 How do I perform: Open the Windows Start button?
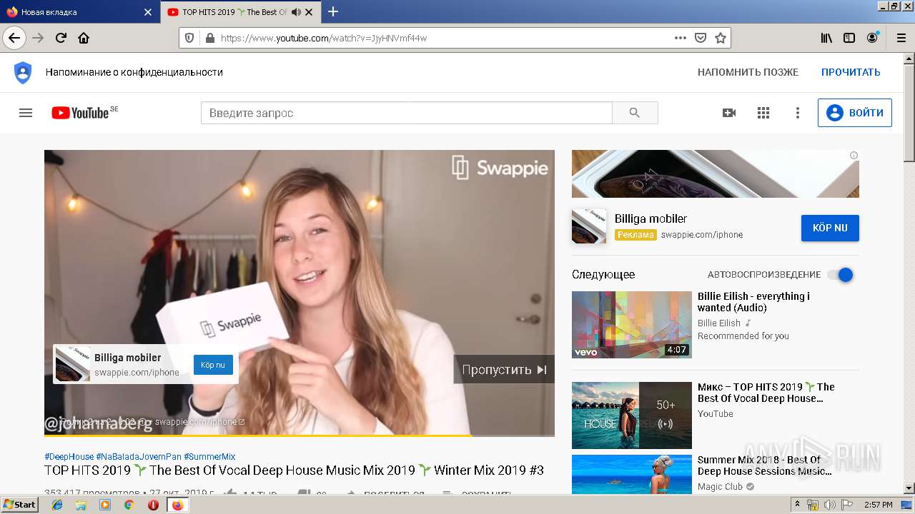coord(19,505)
